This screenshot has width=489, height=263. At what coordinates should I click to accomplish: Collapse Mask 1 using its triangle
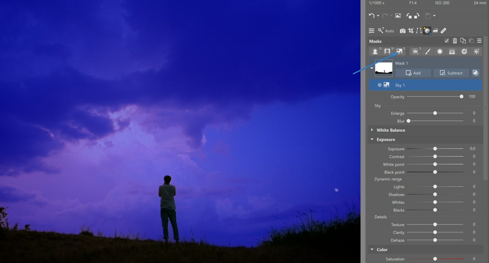371,68
